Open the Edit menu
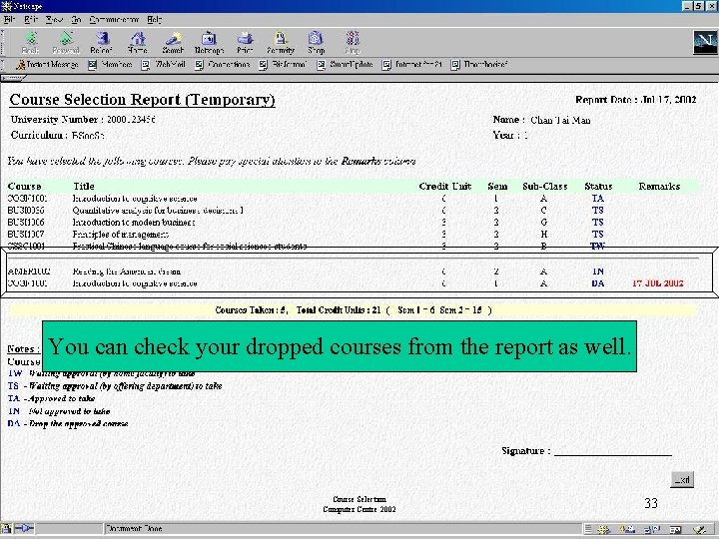The image size is (719, 539). tap(31, 20)
